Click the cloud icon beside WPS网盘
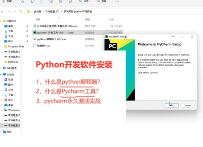203x147 pixels. click(x=4, y=68)
